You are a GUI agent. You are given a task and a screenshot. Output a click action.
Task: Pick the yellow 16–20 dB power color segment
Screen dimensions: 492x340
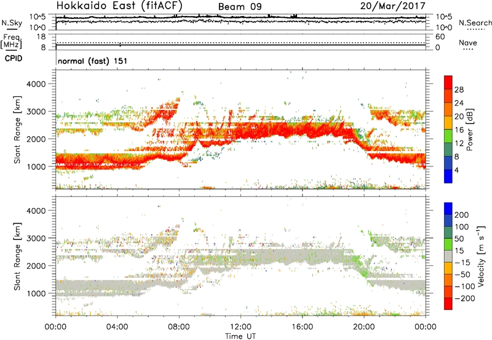(x=448, y=122)
